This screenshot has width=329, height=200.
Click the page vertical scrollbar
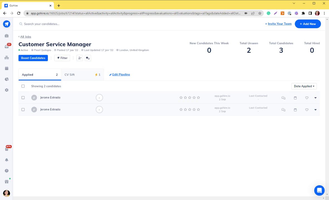pos(327,107)
